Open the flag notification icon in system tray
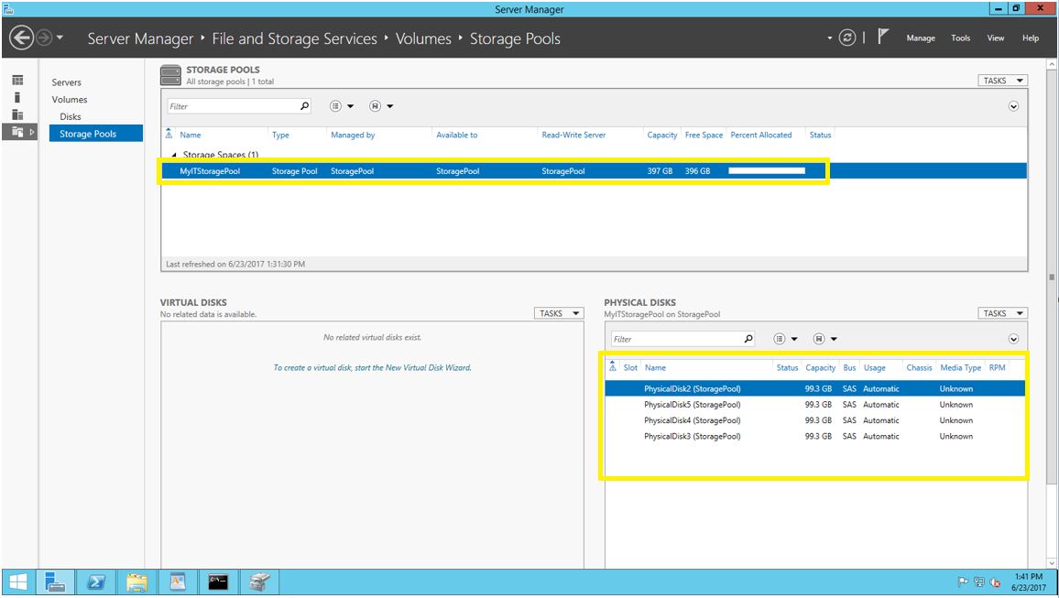Screen dimensions: 1059x598 point(962,580)
